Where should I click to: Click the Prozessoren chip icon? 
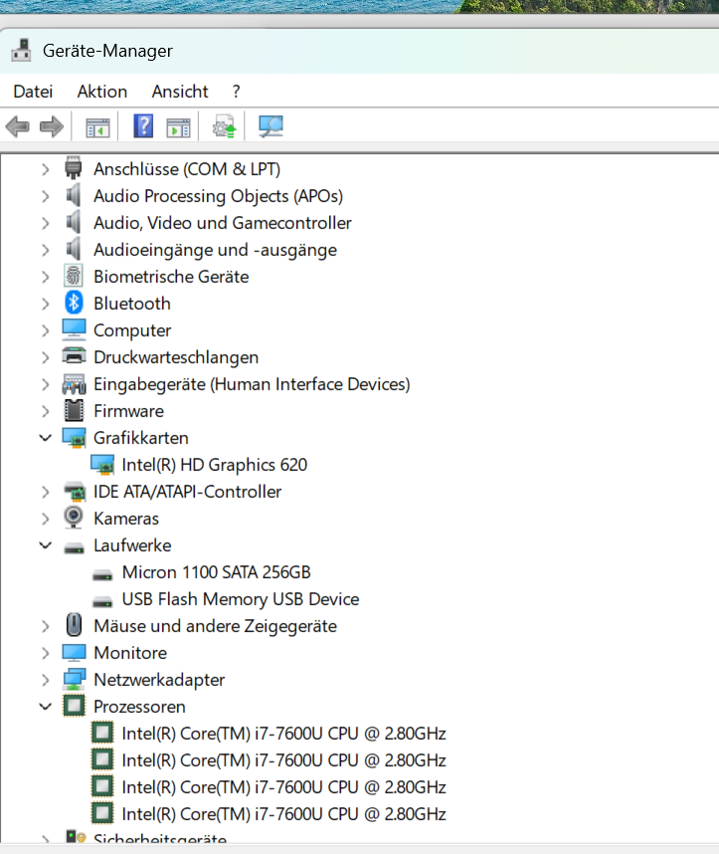click(74, 706)
